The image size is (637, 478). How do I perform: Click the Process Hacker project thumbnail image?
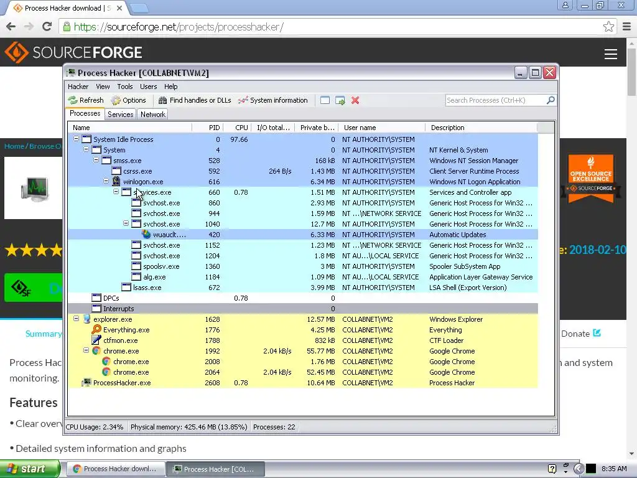[x=34, y=188]
